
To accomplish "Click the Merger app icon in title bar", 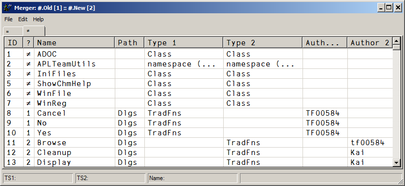I will (8, 8).
